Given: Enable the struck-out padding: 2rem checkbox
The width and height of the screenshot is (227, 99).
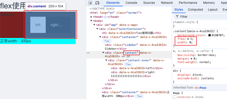Looking at the screenshot, I should coord(175,97).
